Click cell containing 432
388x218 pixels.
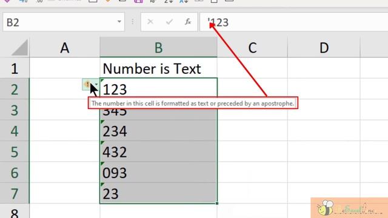click(x=159, y=151)
